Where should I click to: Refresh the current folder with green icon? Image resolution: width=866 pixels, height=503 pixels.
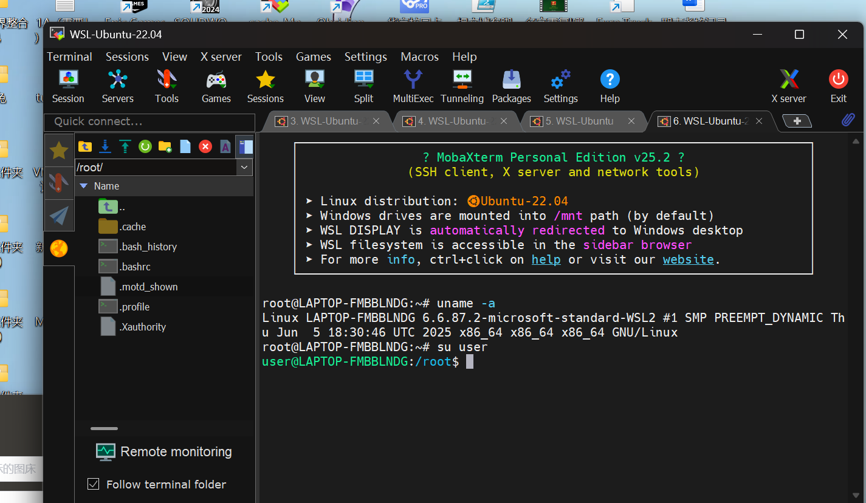pos(145,146)
